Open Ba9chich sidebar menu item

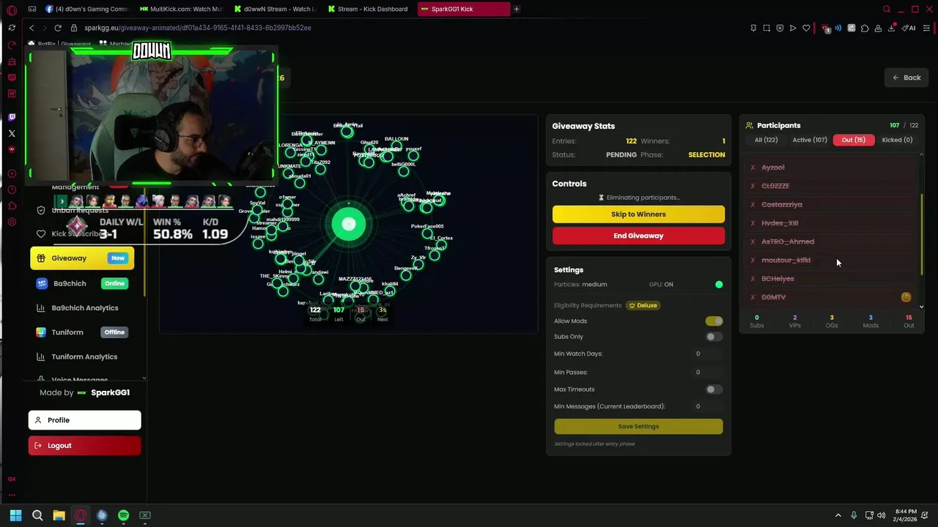(x=82, y=283)
